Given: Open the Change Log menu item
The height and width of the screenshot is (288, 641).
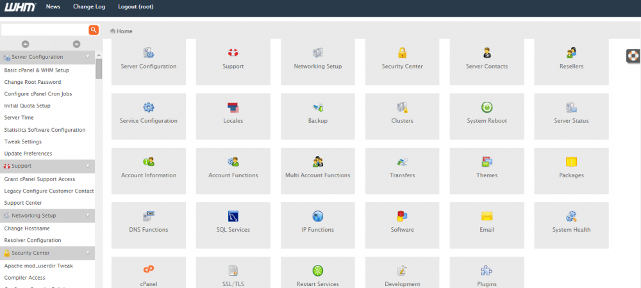Looking at the screenshot, I should point(89,6).
